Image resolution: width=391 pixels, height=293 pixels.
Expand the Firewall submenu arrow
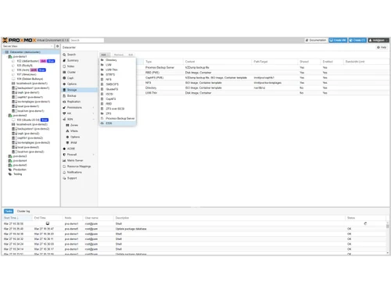tap(93, 155)
